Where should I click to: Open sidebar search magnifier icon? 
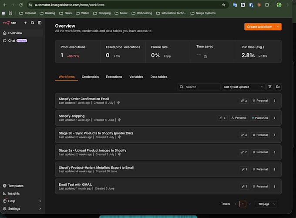[x=33, y=23]
